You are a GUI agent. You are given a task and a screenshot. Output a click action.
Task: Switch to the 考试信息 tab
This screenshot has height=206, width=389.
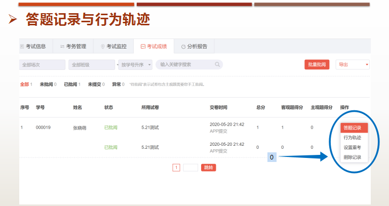pyautogui.click(x=34, y=47)
